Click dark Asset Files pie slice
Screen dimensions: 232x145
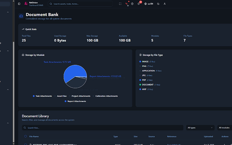coord(76,83)
